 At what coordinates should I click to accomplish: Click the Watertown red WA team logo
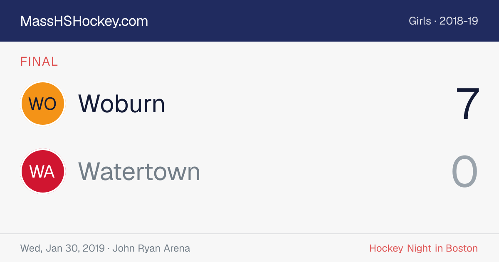[x=43, y=171]
